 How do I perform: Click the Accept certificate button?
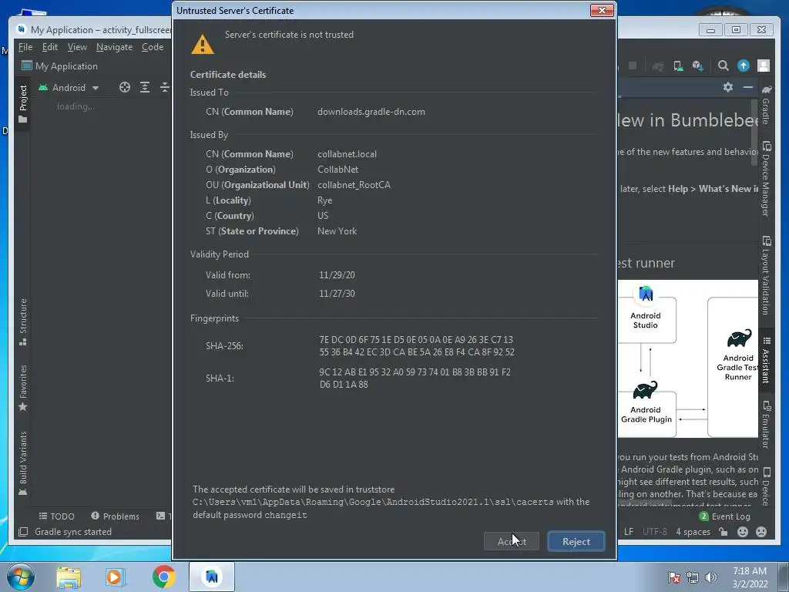click(x=512, y=542)
